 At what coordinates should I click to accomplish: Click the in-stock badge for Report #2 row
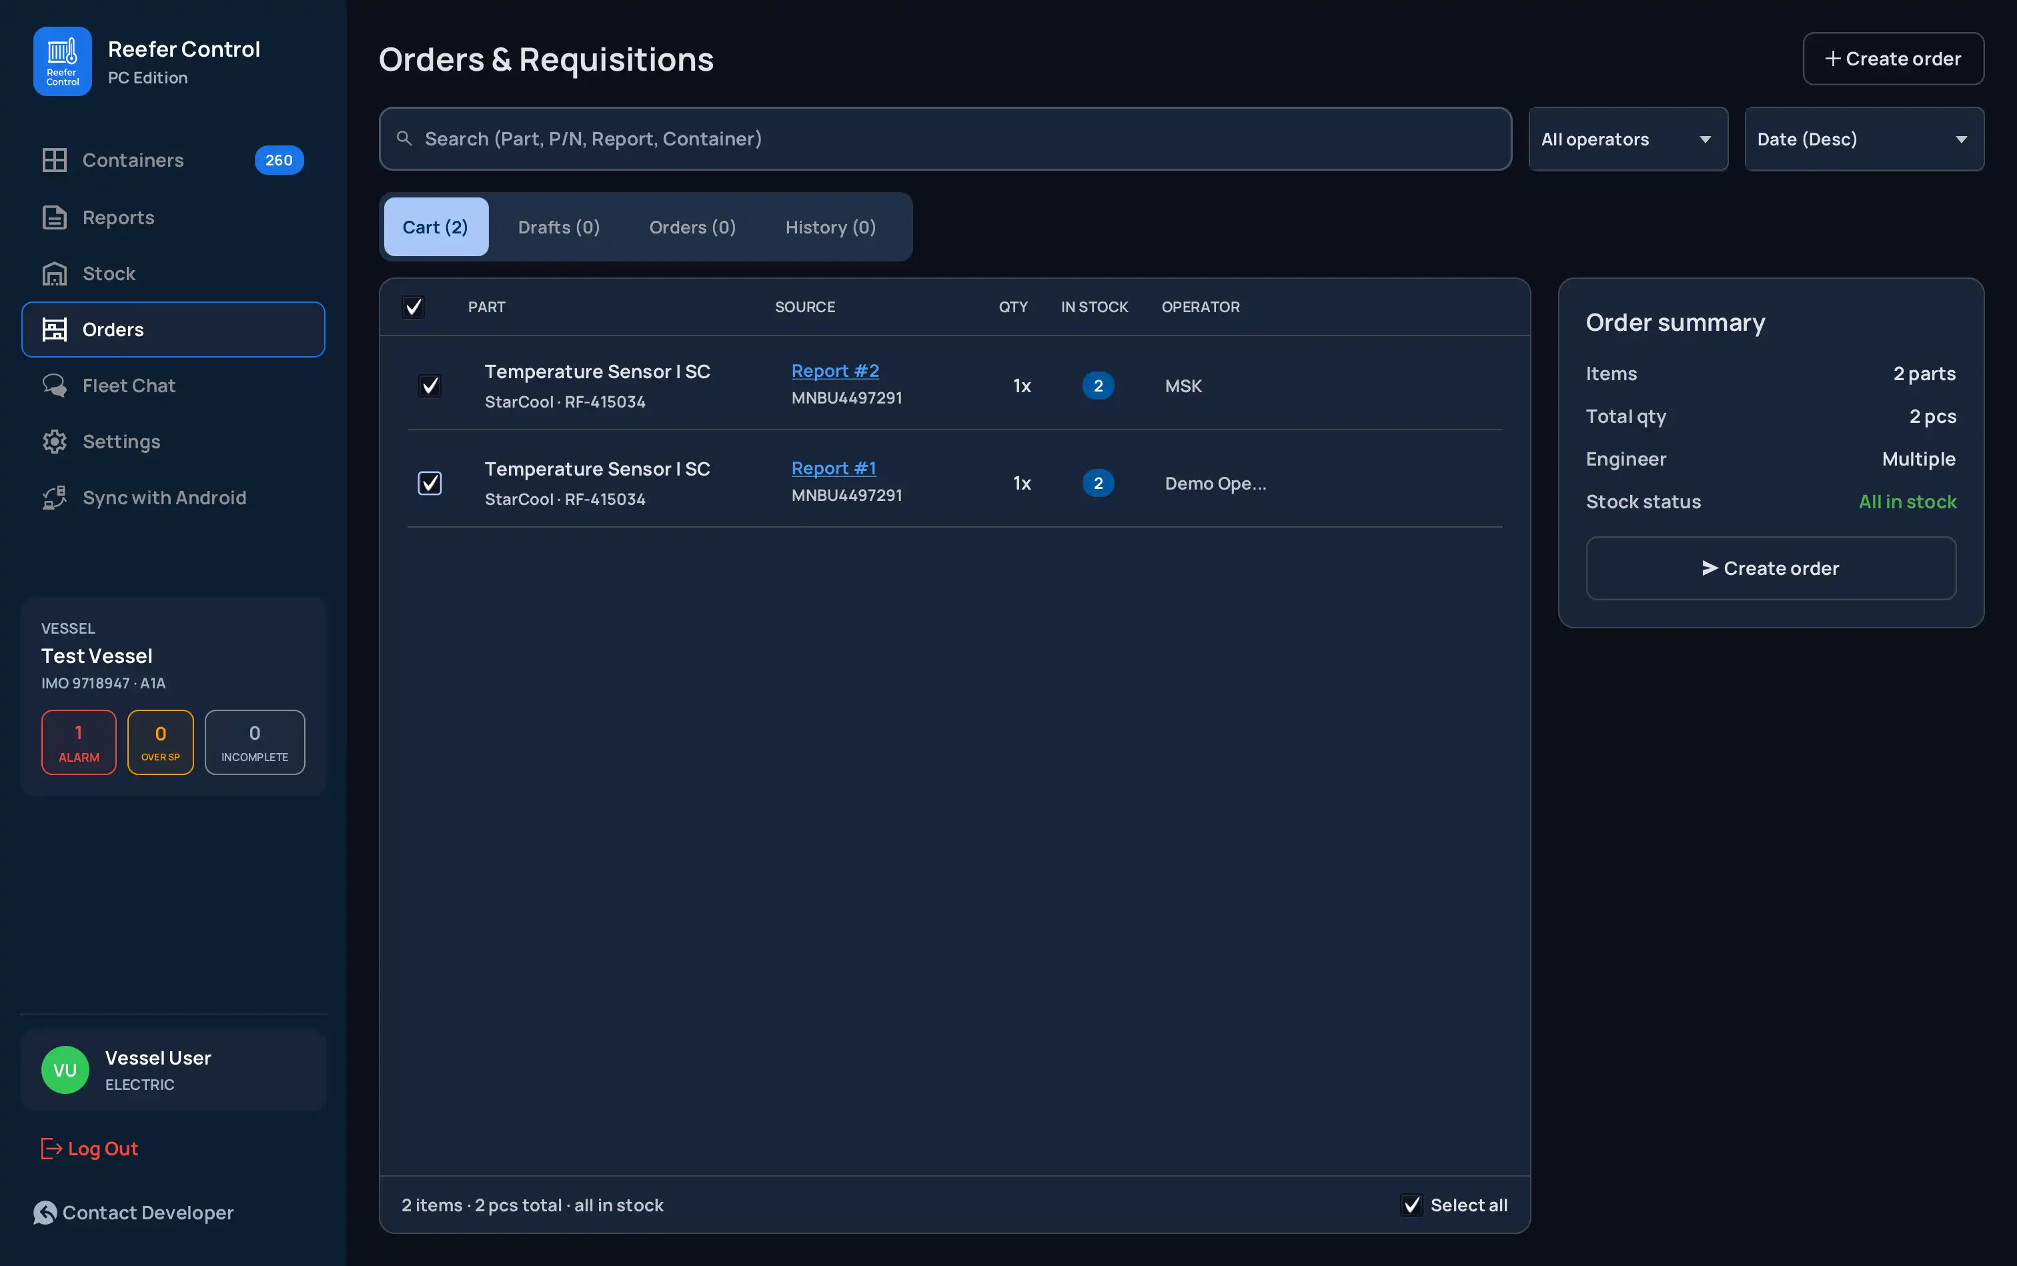point(1098,386)
